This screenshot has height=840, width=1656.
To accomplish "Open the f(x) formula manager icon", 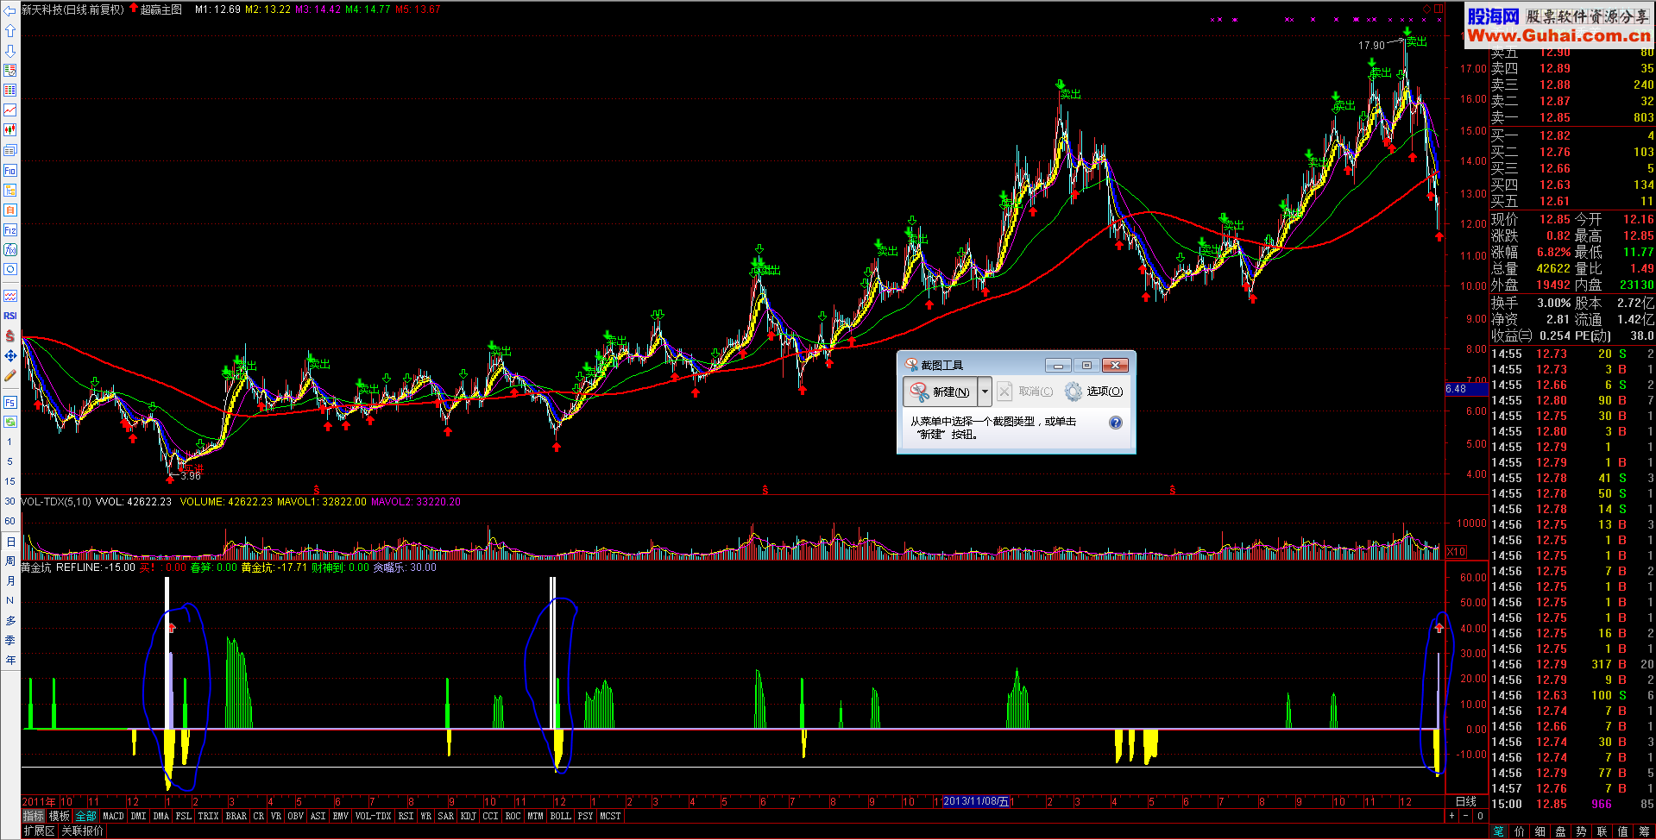I will coord(9,249).
